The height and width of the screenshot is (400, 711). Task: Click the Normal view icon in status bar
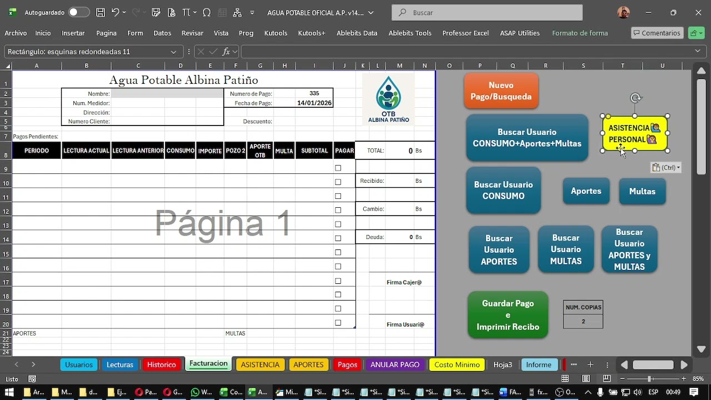click(x=565, y=379)
